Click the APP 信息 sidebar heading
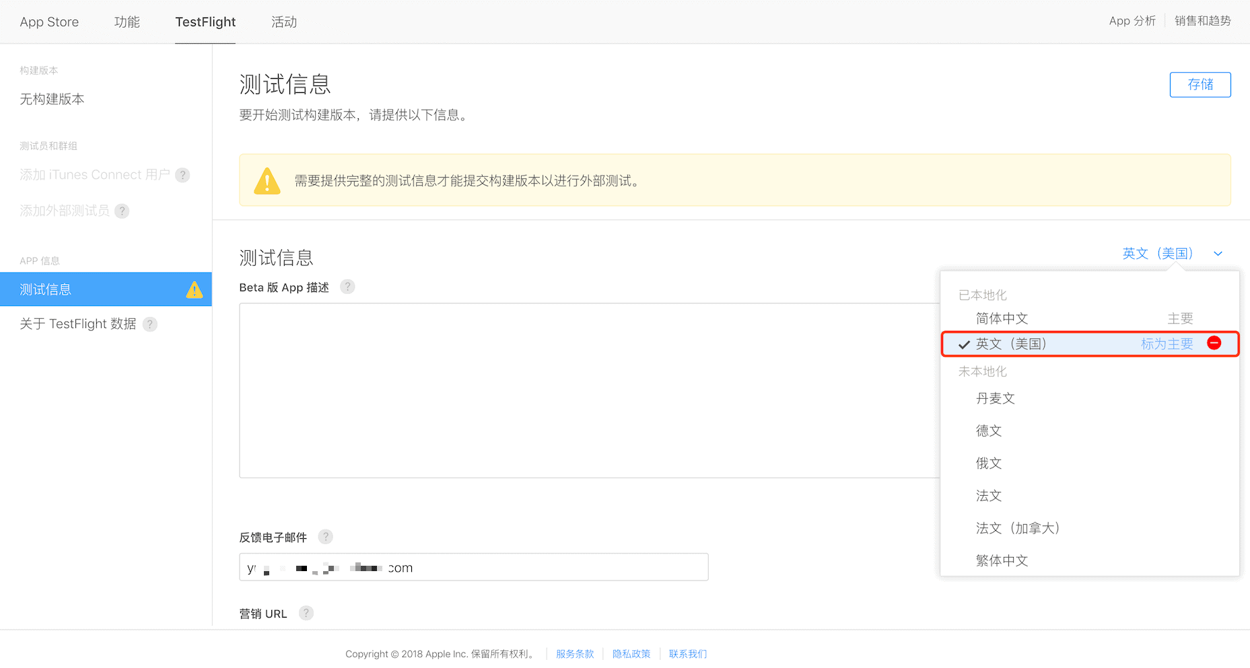The image size is (1250, 668). click(40, 261)
